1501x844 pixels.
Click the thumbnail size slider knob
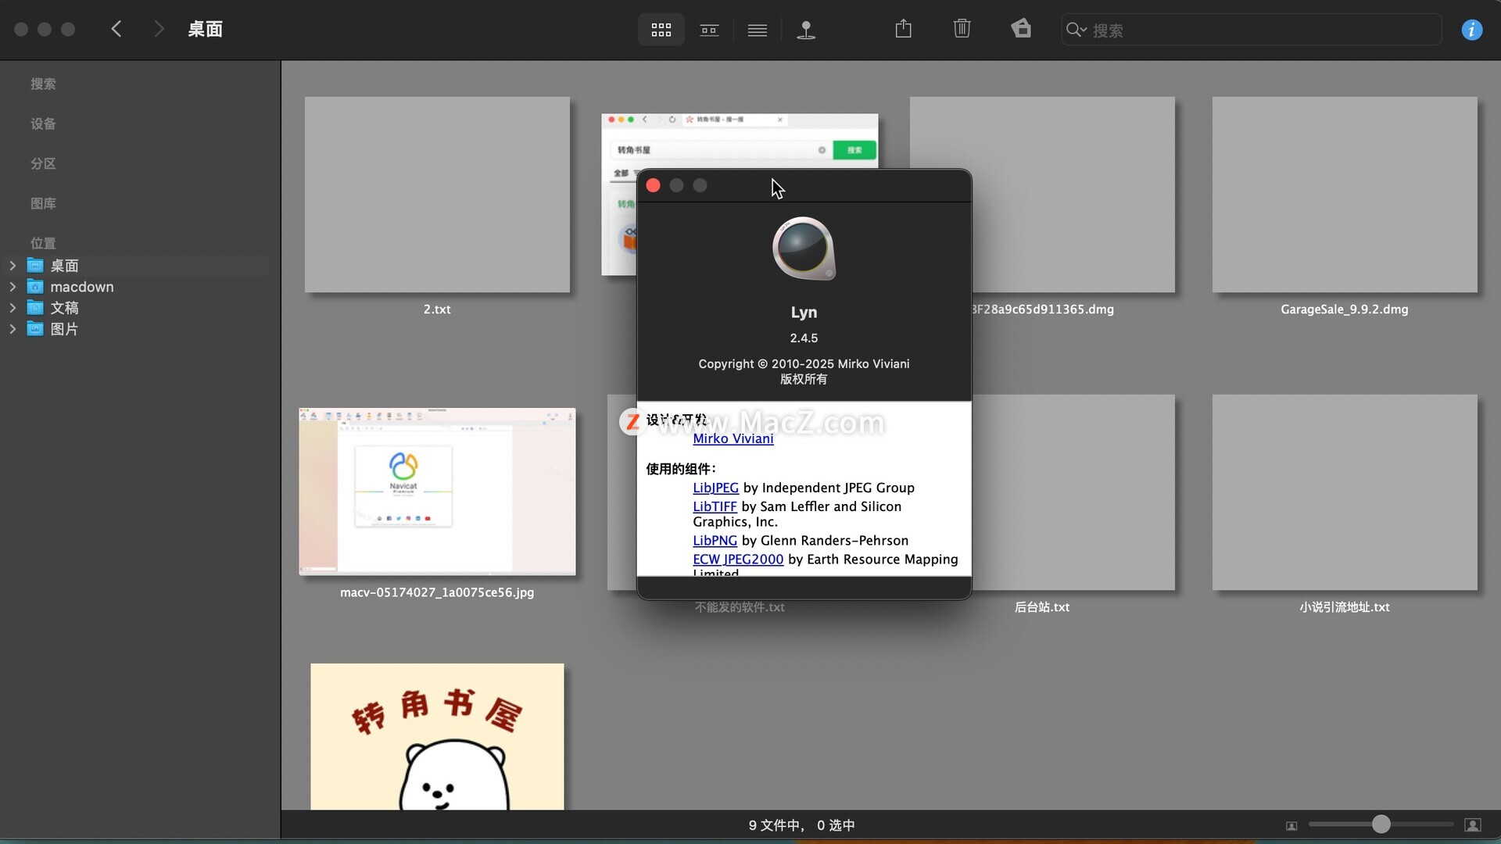[1381, 824]
